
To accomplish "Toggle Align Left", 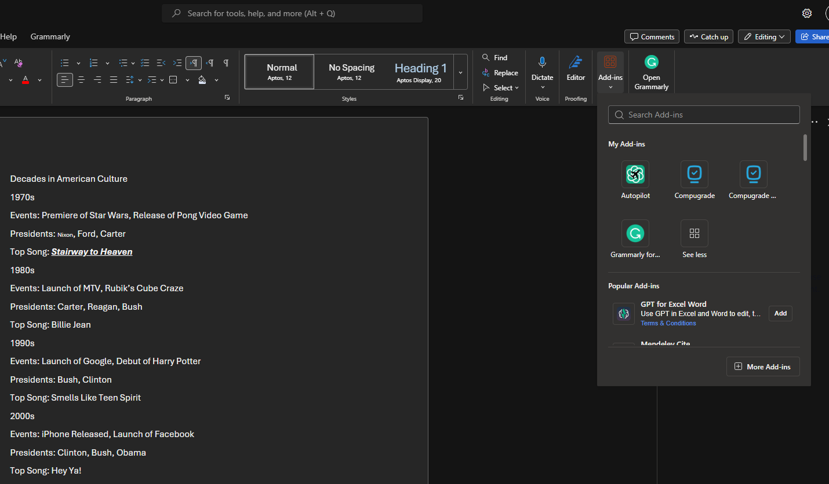I will pyautogui.click(x=65, y=80).
